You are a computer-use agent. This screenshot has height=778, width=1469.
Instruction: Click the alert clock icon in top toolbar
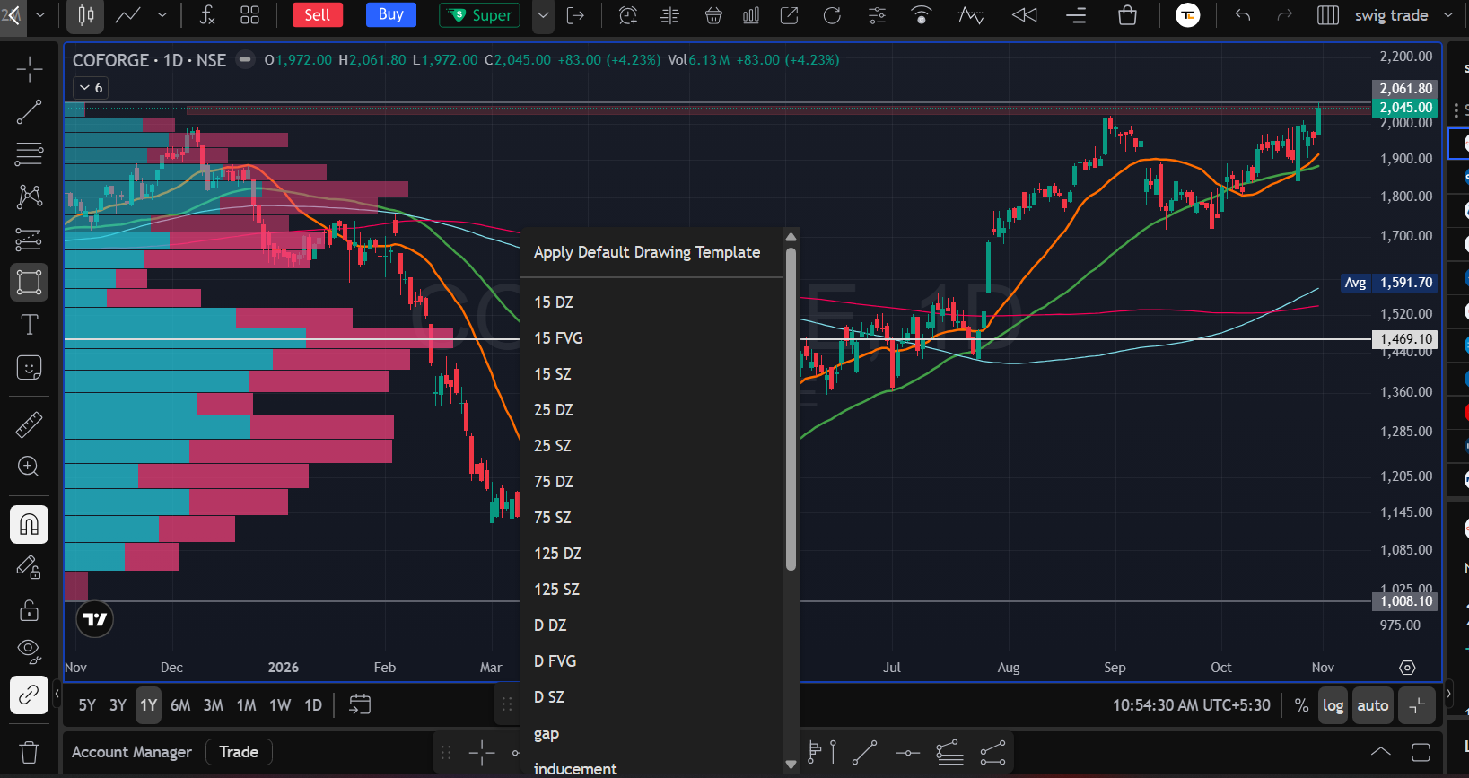pyautogui.click(x=628, y=15)
